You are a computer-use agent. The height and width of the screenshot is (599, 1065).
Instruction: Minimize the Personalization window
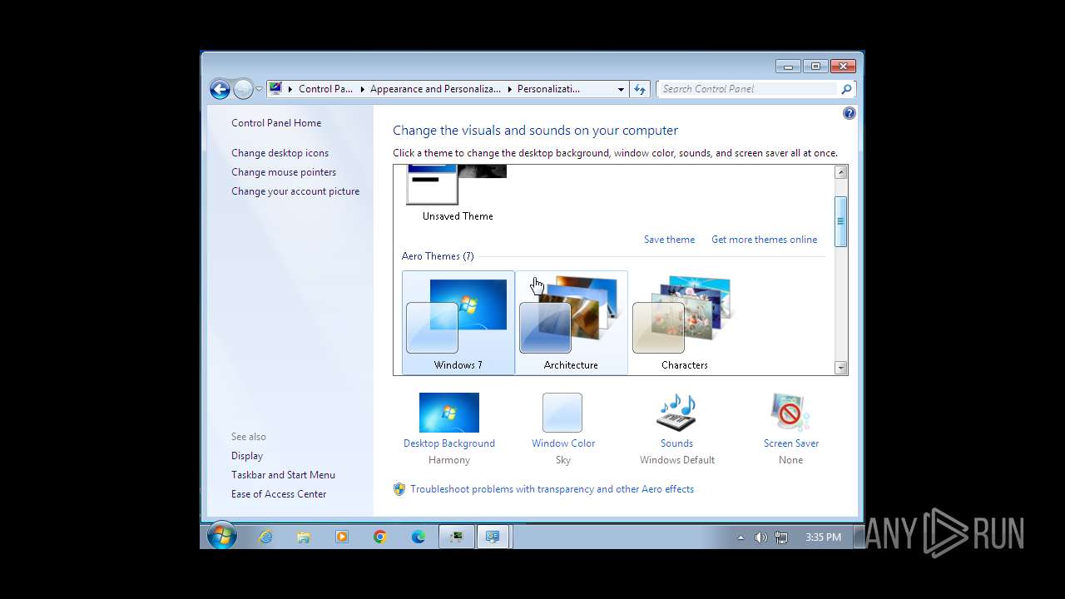tap(788, 67)
